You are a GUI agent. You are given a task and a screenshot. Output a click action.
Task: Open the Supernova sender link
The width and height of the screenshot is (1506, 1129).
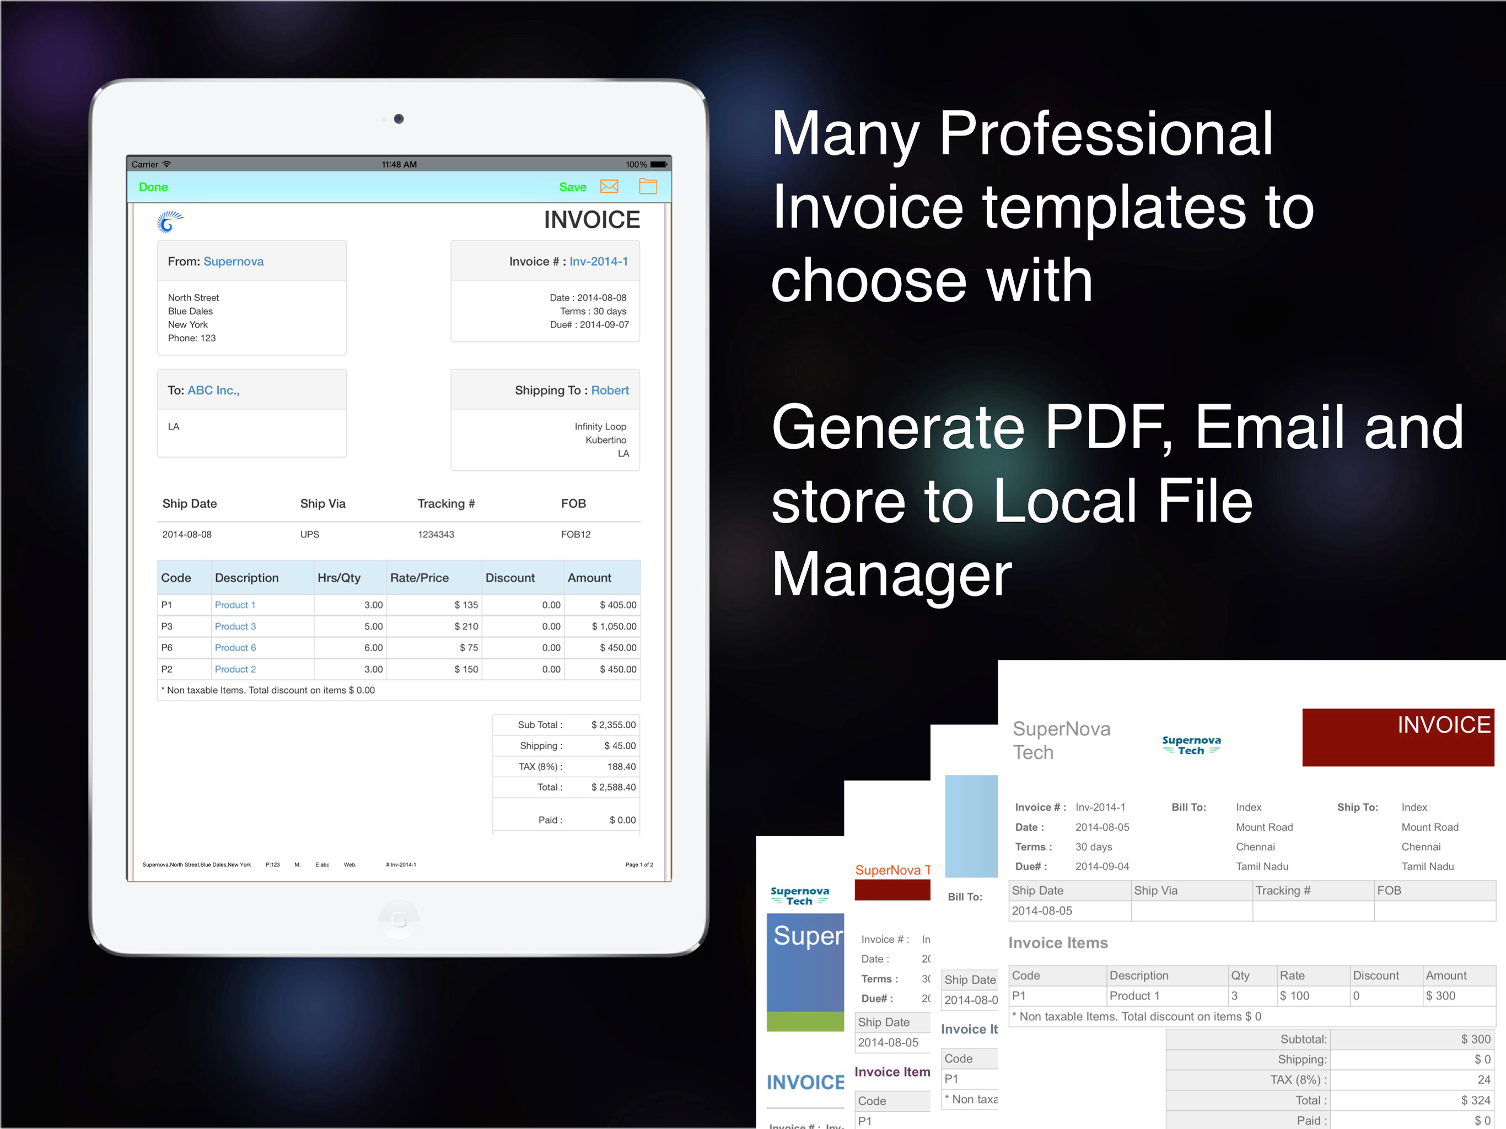pyautogui.click(x=233, y=261)
